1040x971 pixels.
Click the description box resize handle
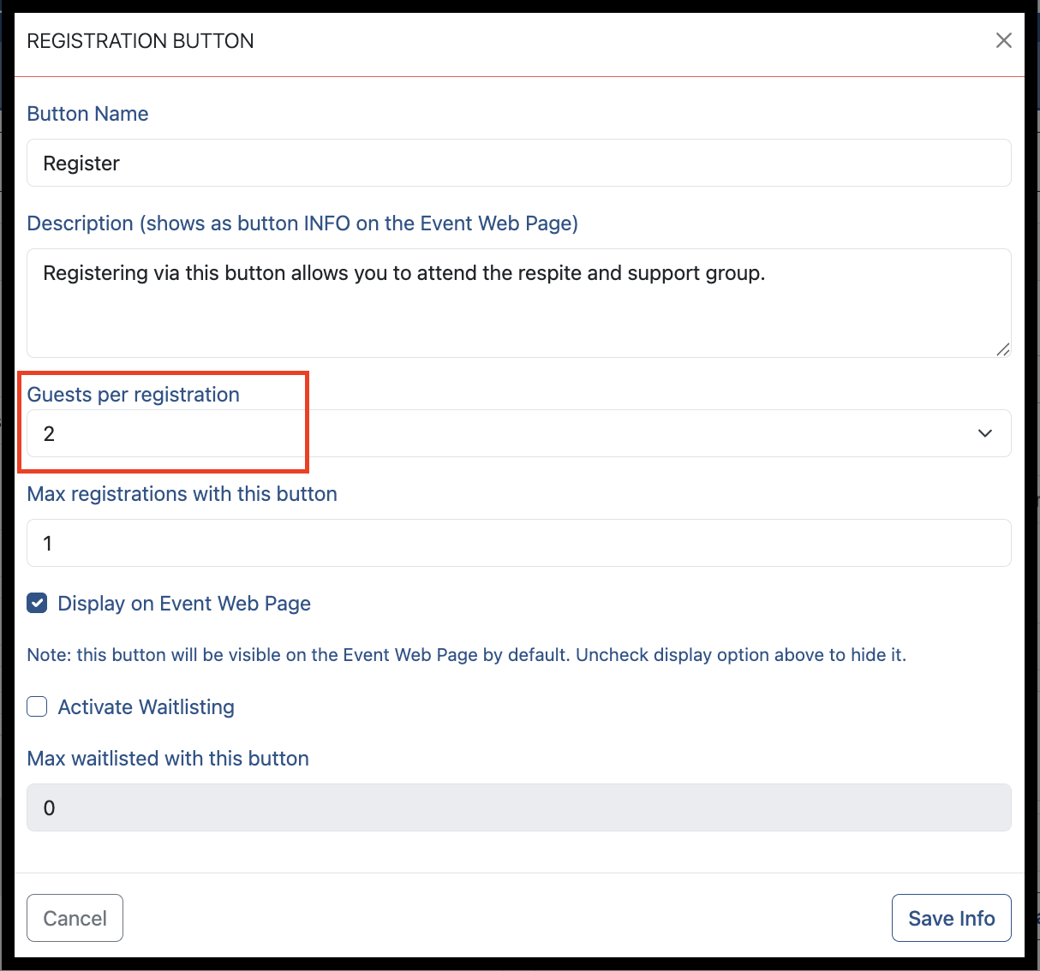[1003, 348]
